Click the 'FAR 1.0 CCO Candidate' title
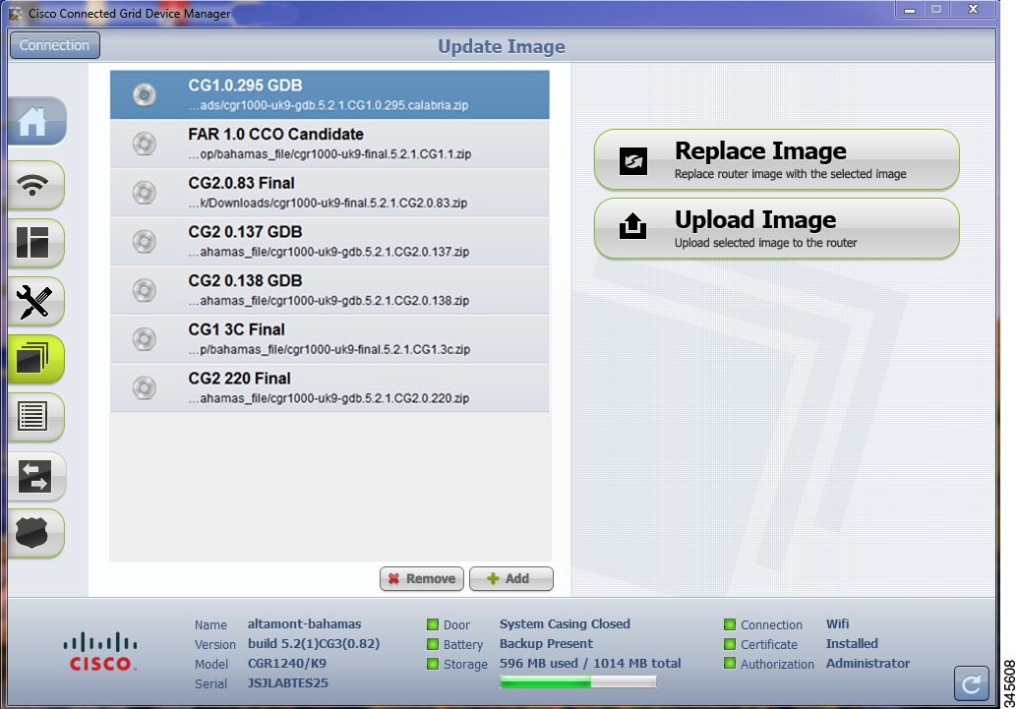Viewport: 1018px width, 709px height. (276, 135)
